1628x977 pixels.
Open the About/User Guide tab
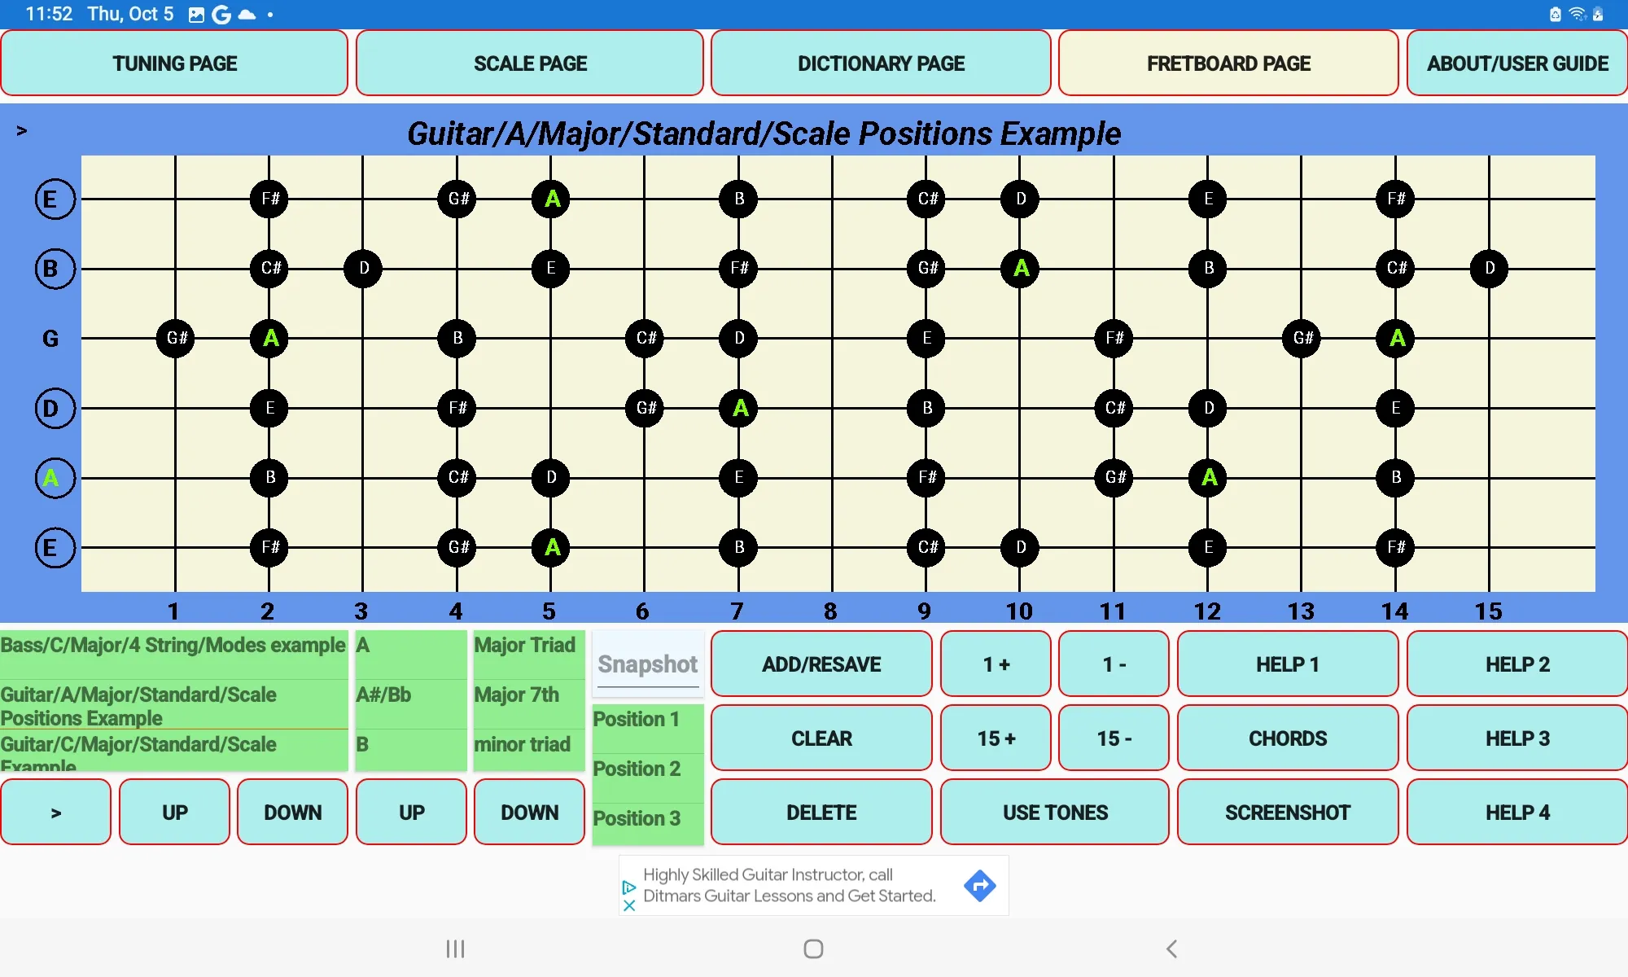[1517, 64]
